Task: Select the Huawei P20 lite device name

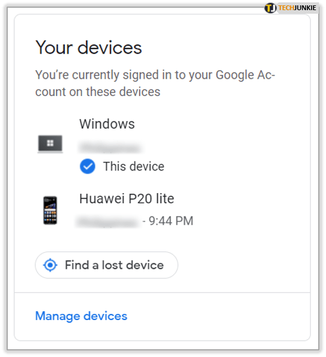Action: [127, 198]
